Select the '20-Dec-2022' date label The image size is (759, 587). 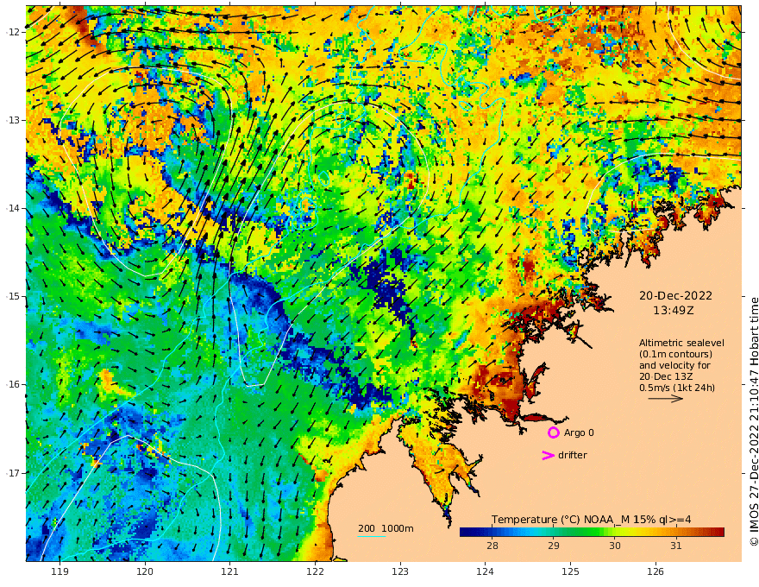click(675, 295)
